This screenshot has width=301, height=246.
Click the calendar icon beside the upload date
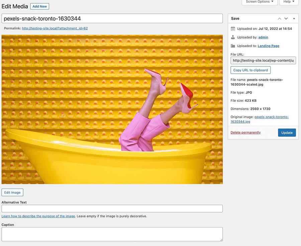click(233, 29)
